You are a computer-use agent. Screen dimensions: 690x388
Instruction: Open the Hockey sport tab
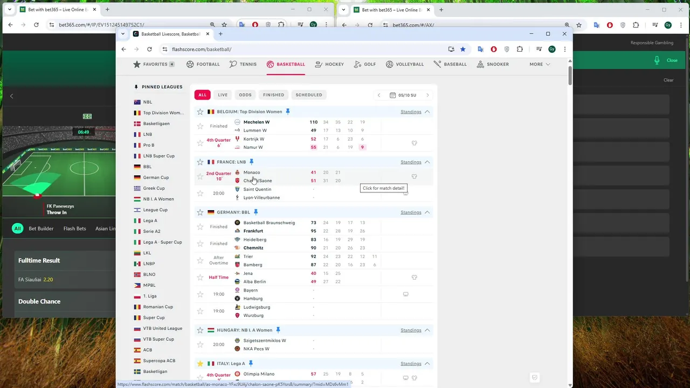point(329,64)
